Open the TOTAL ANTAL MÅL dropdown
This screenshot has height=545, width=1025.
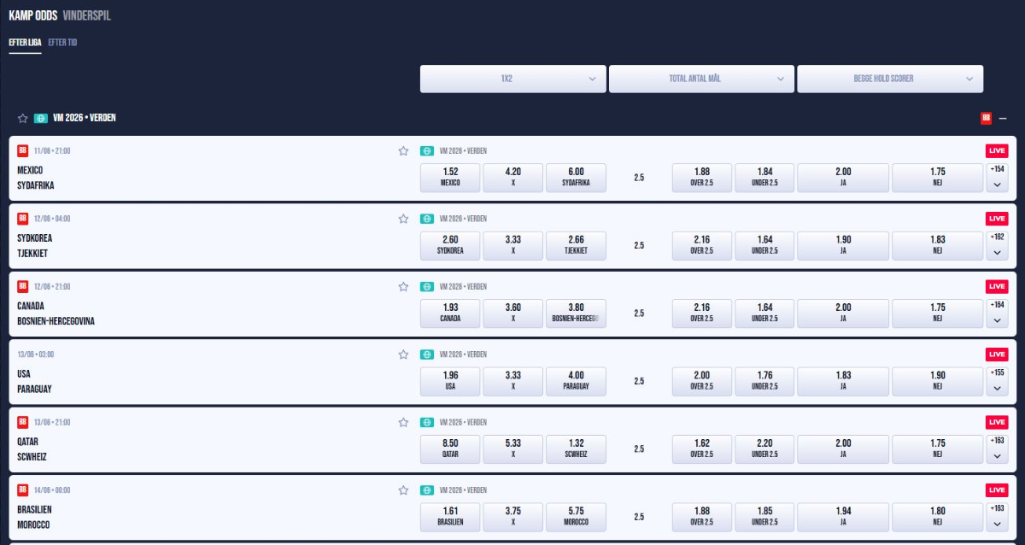701,79
